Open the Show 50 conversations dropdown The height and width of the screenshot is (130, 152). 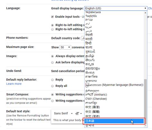[65, 47]
